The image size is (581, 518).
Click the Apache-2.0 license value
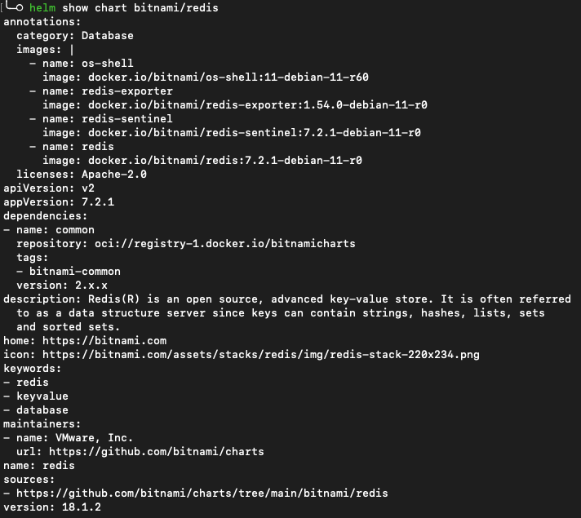[x=114, y=174]
